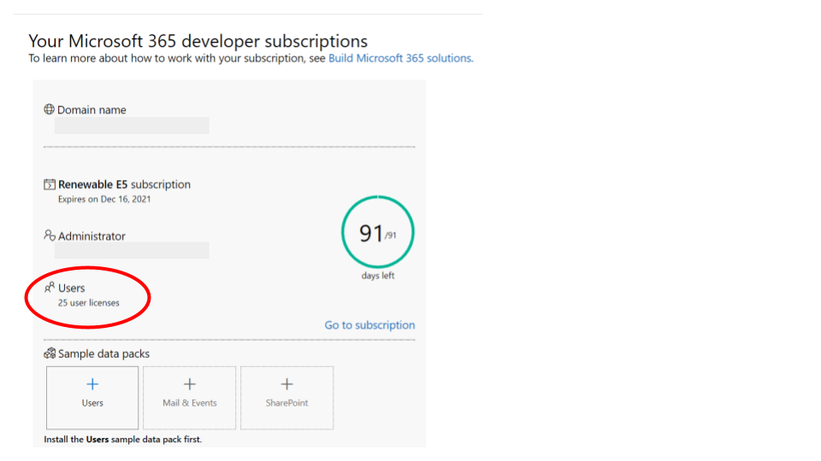Click the plus icon in the Users pack tile
Screen dimensions: 821x461
coord(92,384)
